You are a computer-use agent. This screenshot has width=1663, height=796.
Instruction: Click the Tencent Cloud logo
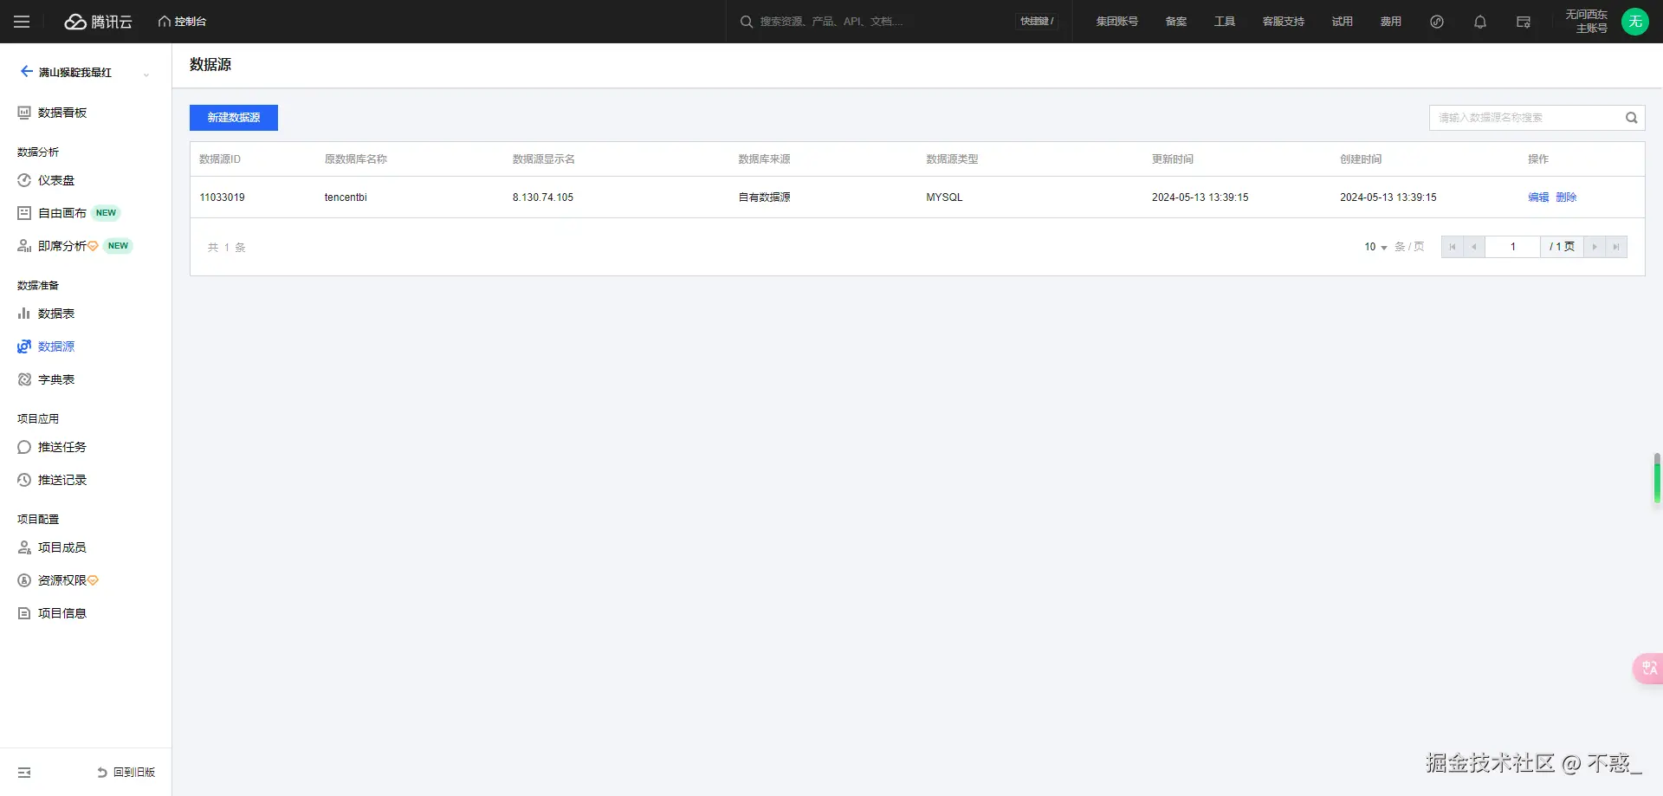click(98, 22)
